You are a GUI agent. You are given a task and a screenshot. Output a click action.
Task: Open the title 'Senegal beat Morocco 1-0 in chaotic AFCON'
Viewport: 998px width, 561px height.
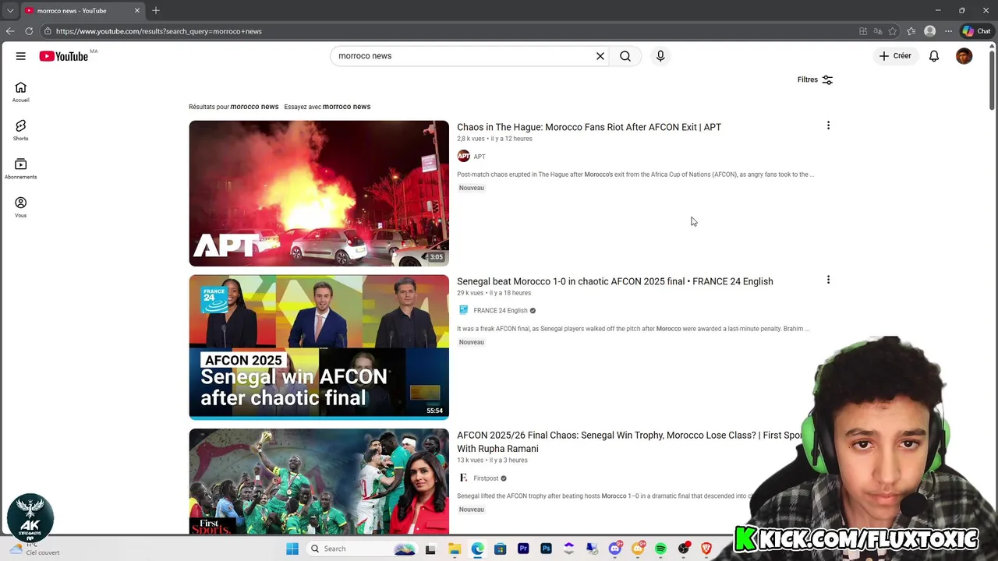[615, 281]
